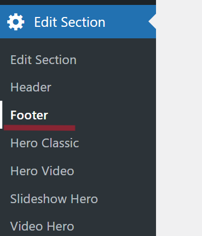
Task: Click the white arrow notch on blue header
Action: (x=152, y=21)
